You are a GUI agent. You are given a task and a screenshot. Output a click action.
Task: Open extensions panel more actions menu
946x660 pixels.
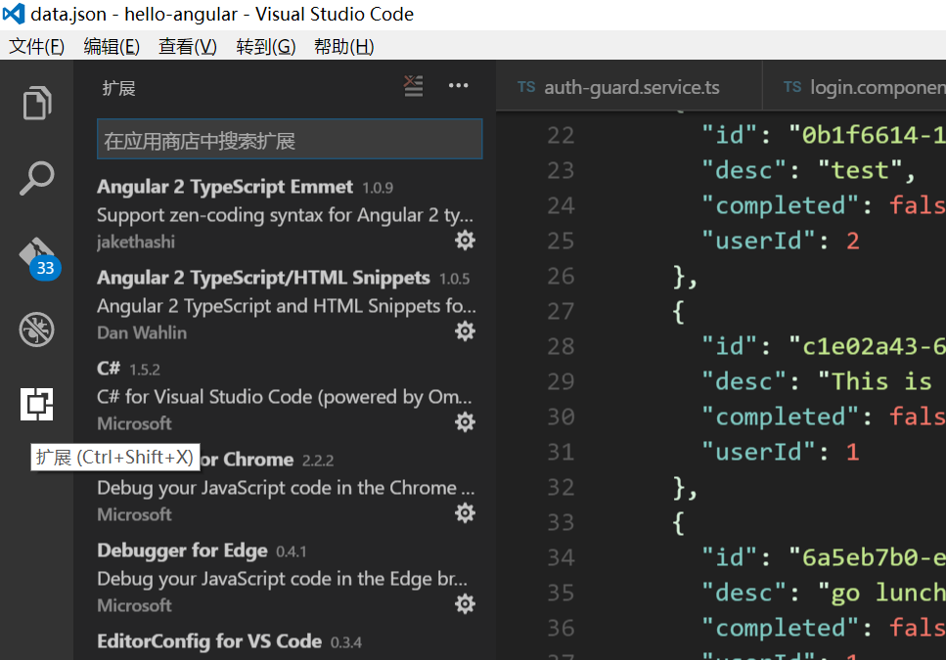(x=459, y=86)
